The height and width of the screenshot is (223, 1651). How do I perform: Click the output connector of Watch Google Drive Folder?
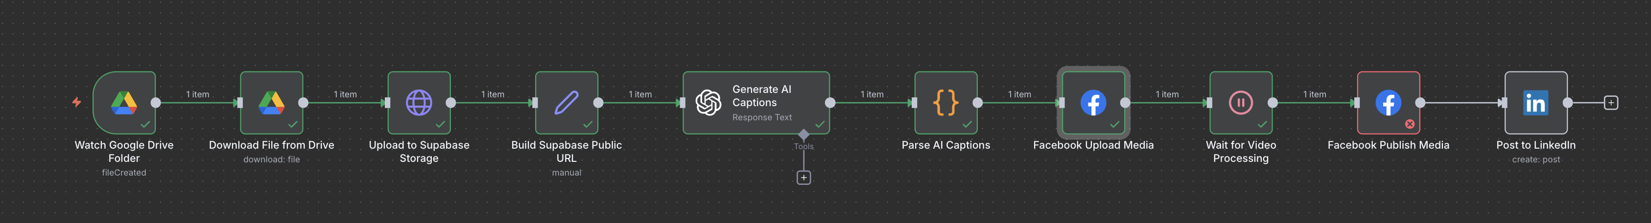[x=156, y=103]
